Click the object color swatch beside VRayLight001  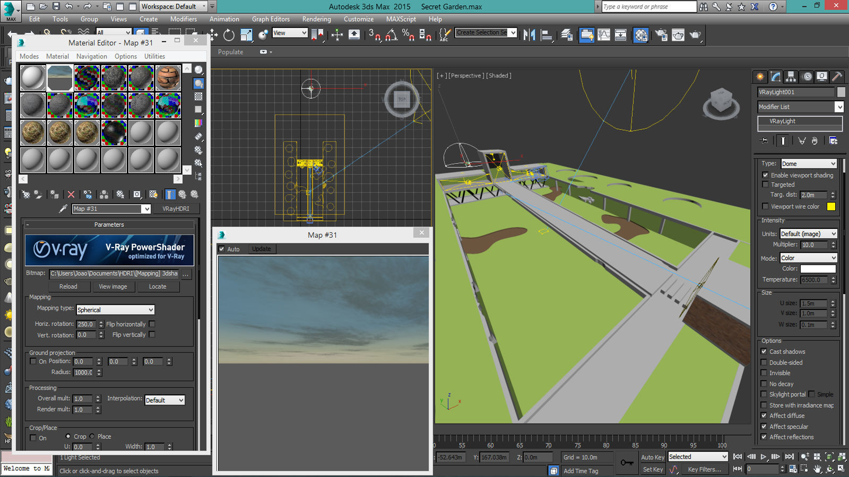(841, 92)
